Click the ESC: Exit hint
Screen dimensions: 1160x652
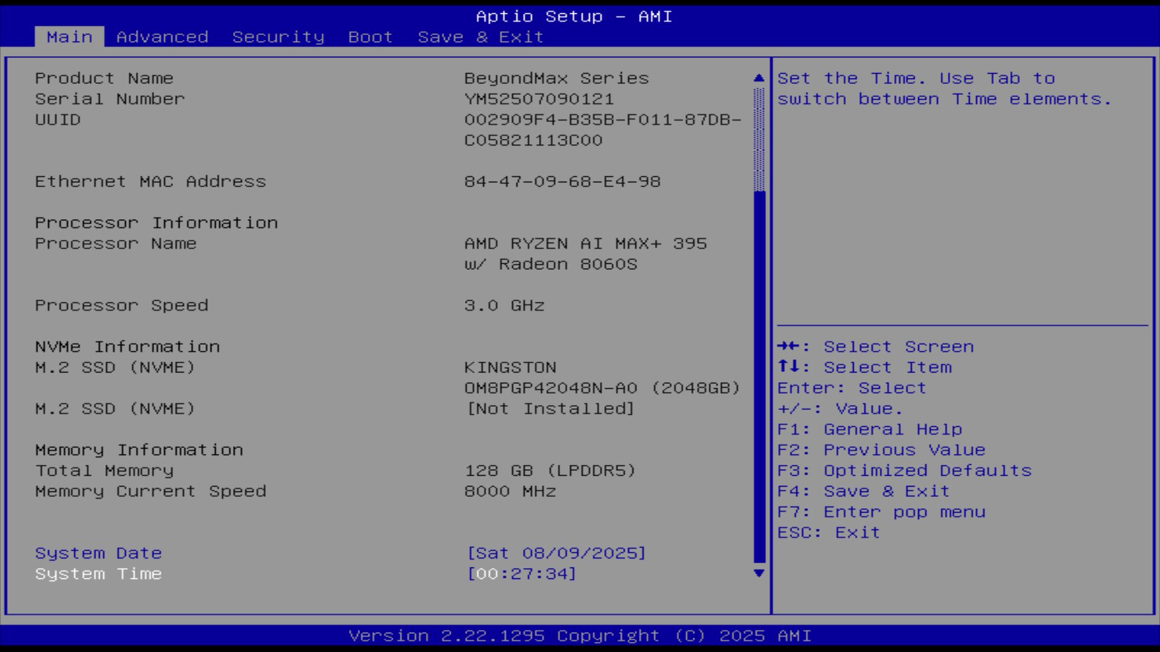(828, 532)
